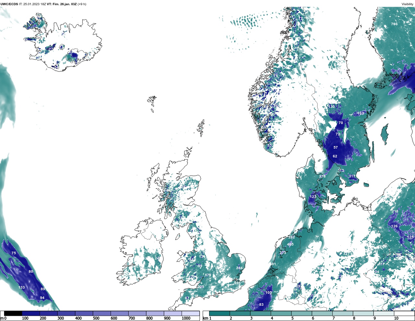Click the '72' visibility value in Sweden
This screenshot has width=415, height=321.
(x=338, y=134)
